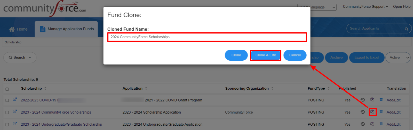Open the 2023 - 2024 CommunityForce Scholarships link
The height and width of the screenshot is (130, 413).
click(x=56, y=112)
